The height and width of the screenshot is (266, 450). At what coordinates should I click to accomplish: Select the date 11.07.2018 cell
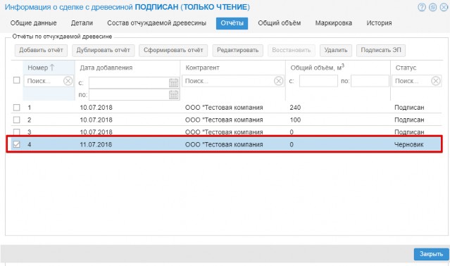[96, 144]
